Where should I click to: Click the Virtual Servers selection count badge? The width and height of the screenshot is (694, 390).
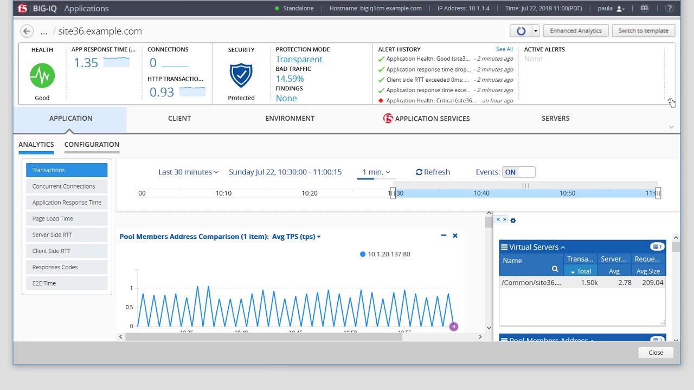(x=657, y=247)
